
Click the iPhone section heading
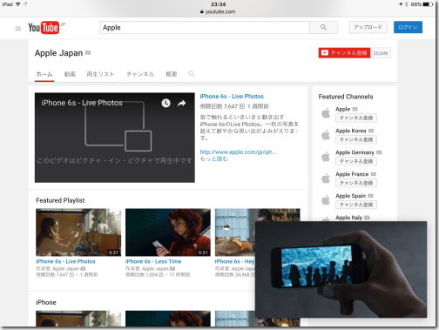pyautogui.click(x=46, y=302)
